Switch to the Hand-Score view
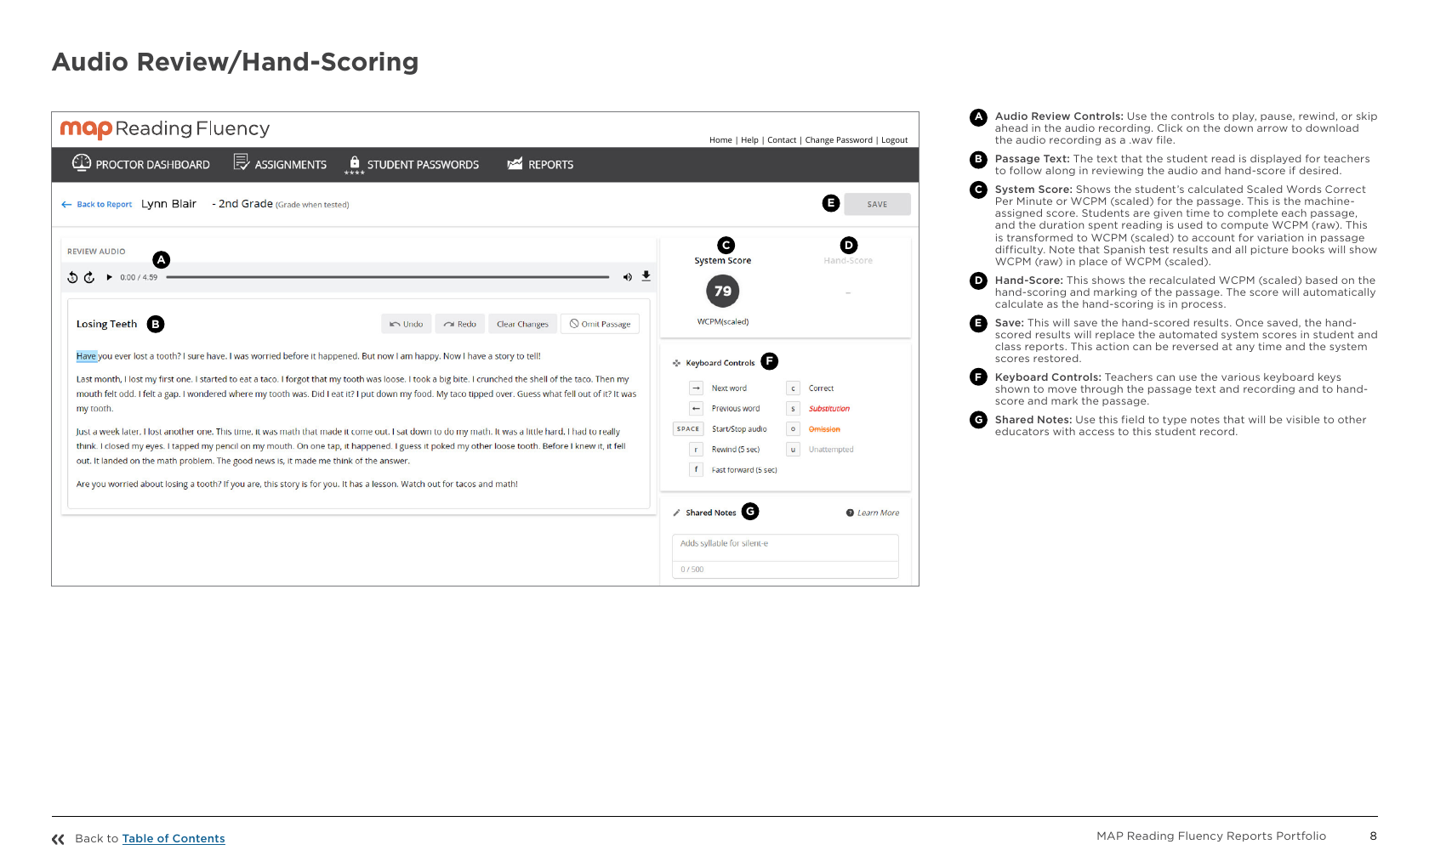The image size is (1429, 867). pyautogui.click(x=848, y=260)
